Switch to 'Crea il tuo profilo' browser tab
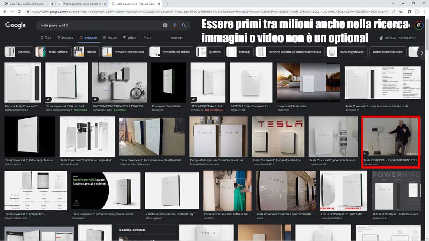The image size is (429, 241). pos(28,4)
